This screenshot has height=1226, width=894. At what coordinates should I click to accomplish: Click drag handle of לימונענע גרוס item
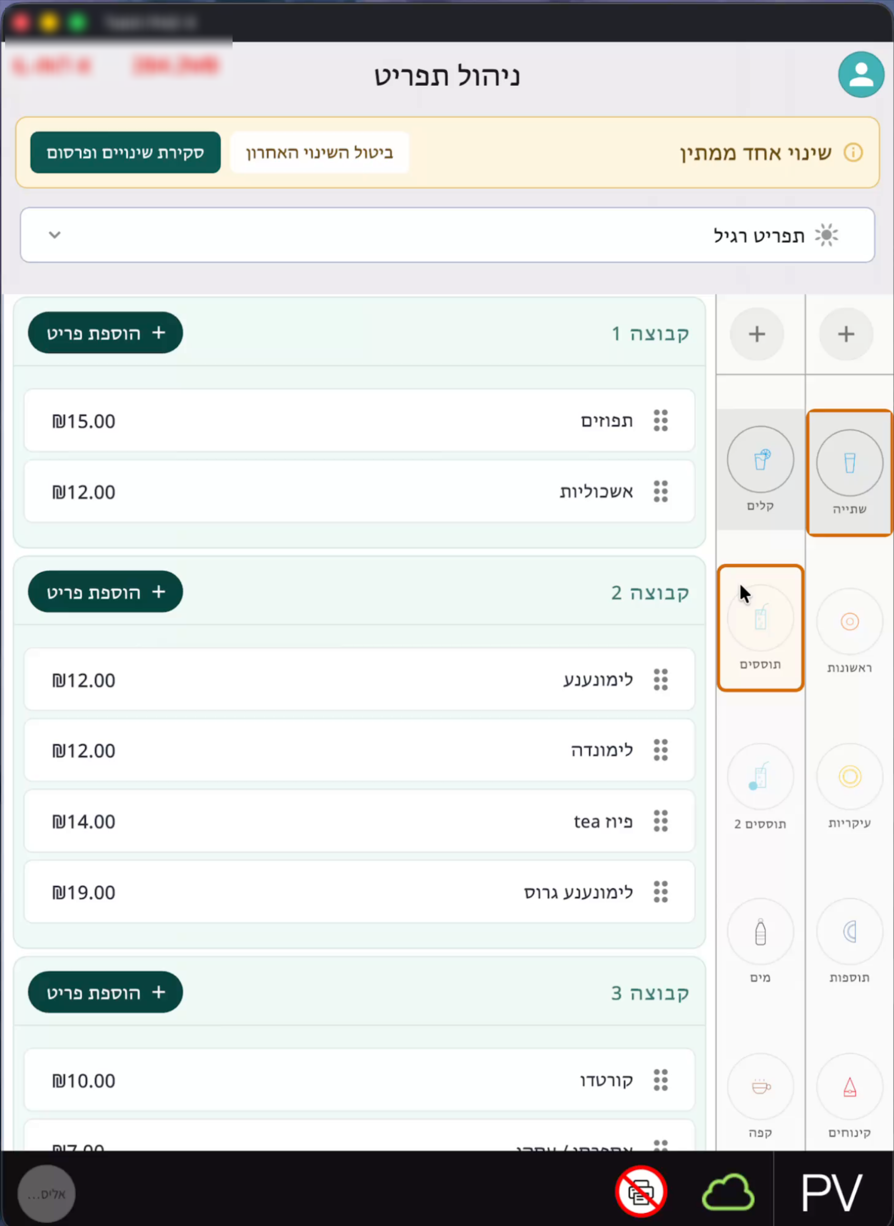(661, 892)
